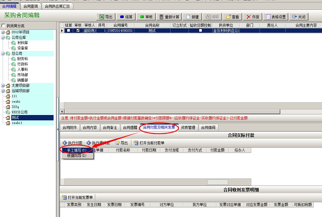Click the 结算 settlement toolbar icon
322x217 pixels.
tap(122, 17)
